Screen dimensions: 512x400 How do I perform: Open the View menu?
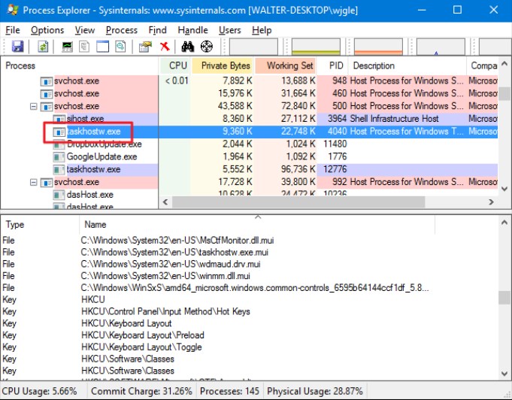coord(84,30)
